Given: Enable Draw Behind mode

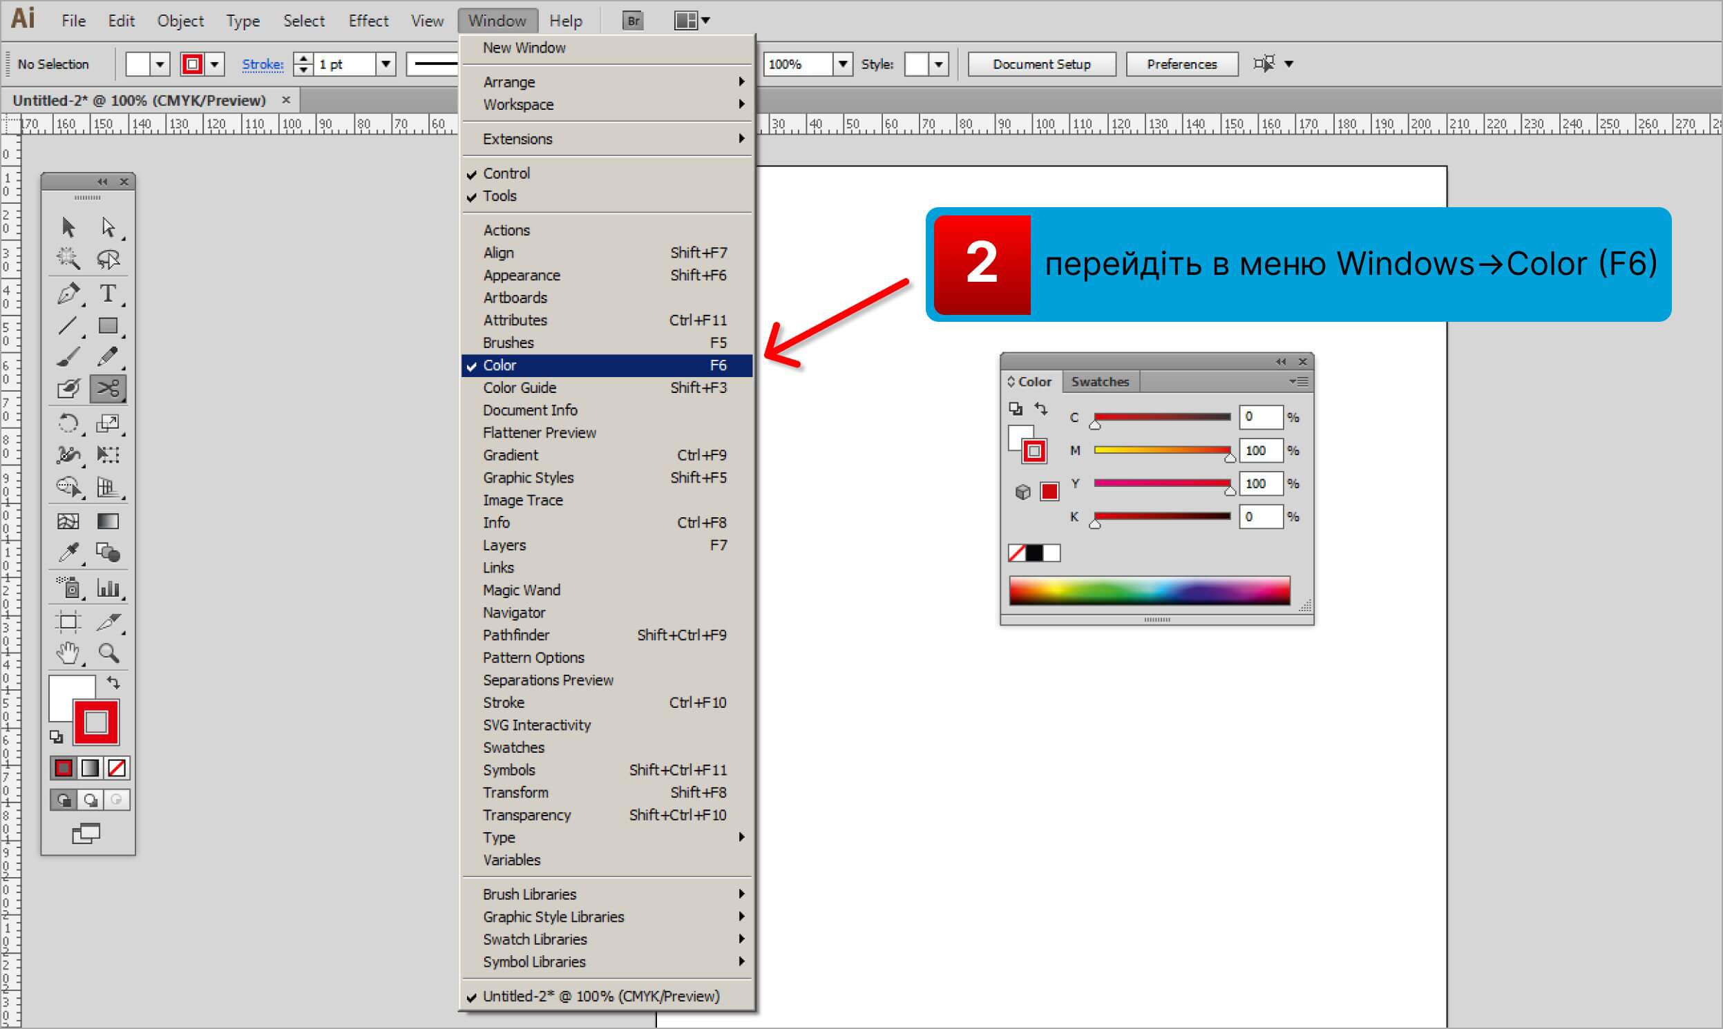Looking at the screenshot, I should click(x=91, y=800).
